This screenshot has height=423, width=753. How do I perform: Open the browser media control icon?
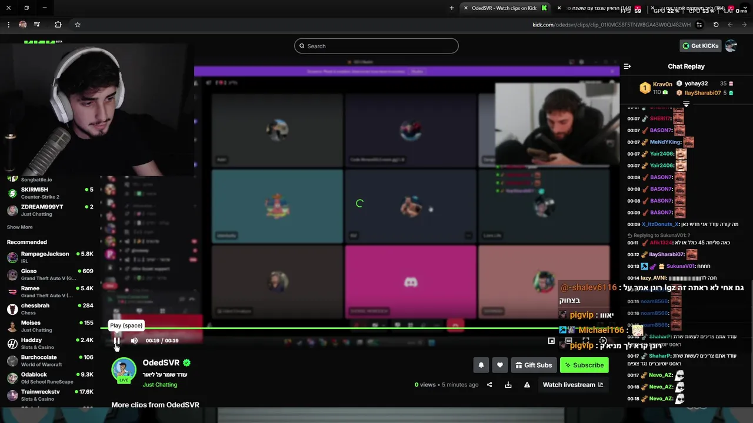(x=37, y=25)
